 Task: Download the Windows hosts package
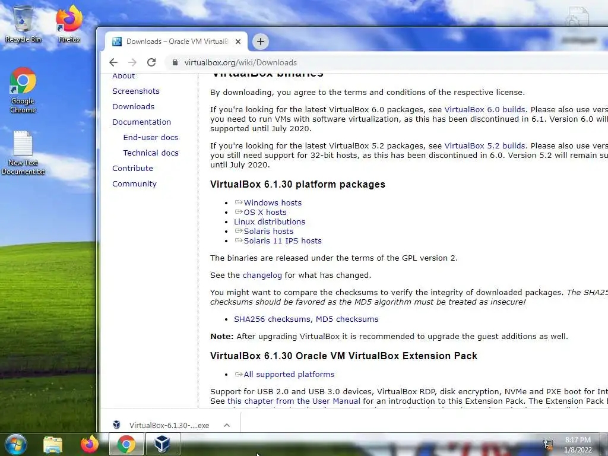coord(273,203)
